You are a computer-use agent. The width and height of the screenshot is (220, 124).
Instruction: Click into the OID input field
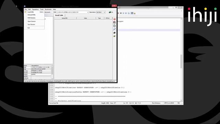(72, 12)
